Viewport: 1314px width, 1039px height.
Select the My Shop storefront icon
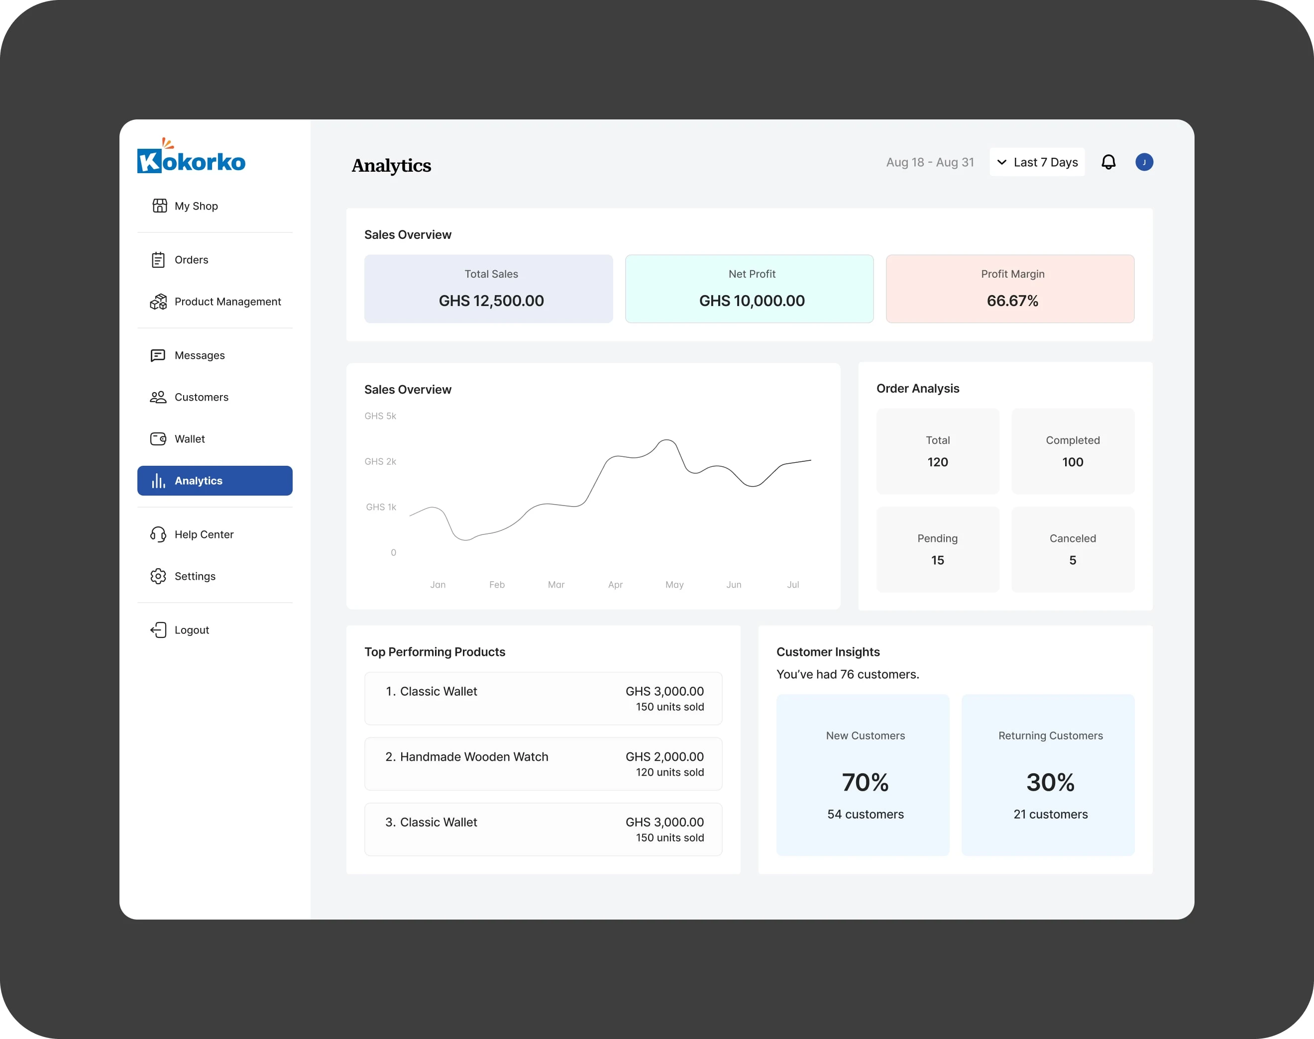point(159,206)
